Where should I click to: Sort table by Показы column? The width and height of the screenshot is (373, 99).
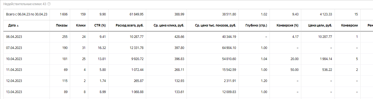point(62,25)
